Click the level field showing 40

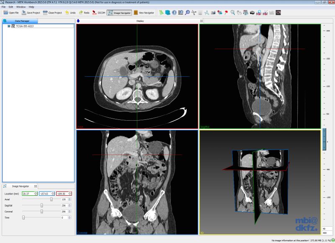327,229
